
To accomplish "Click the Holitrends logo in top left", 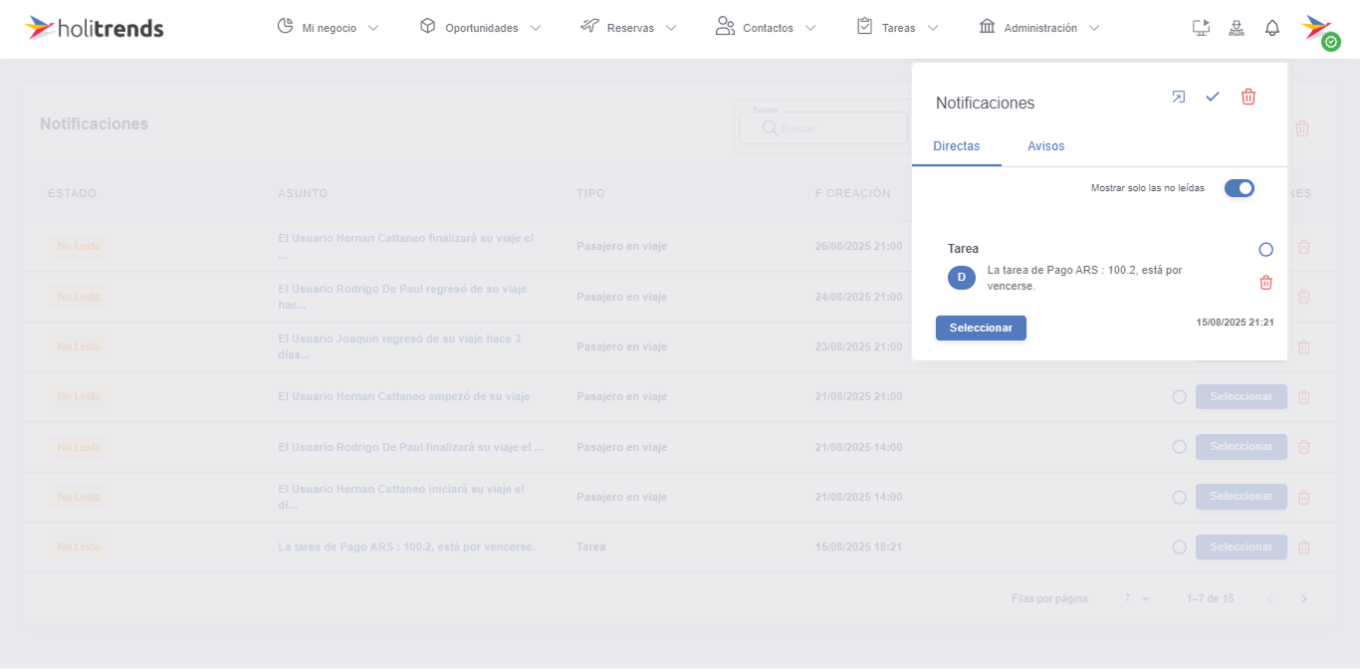I will pos(93,27).
